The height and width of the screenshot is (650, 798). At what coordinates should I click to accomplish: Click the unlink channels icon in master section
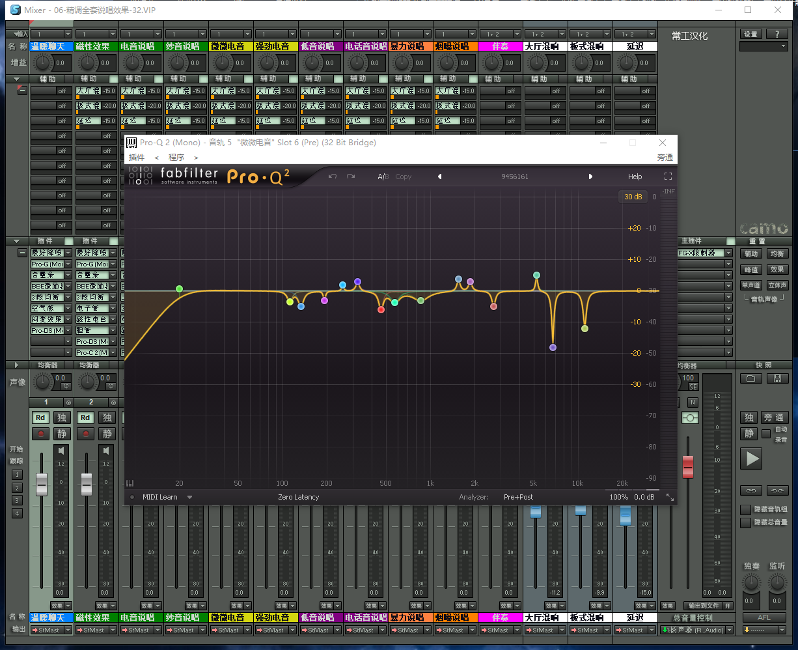pyautogui.click(x=777, y=490)
